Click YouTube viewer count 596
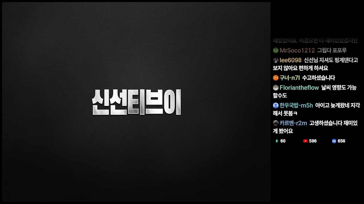 coord(313,141)
